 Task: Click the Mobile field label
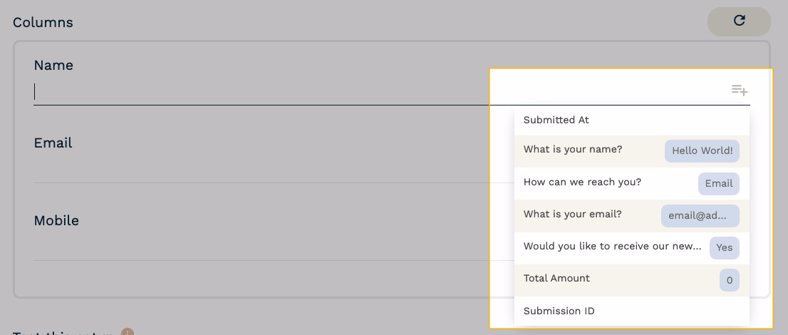point(56,221)
